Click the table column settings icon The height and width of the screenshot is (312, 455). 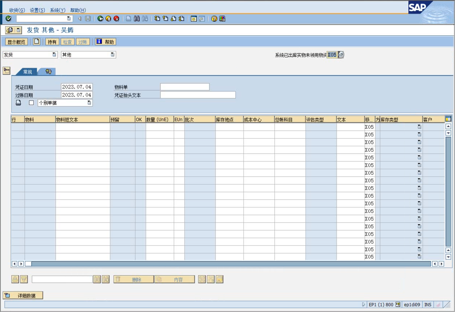(448, 119)
